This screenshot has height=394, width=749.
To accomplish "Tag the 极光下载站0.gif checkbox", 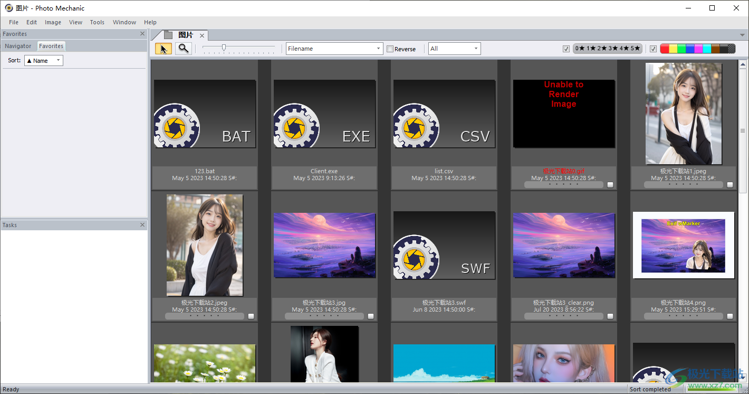I will pyautogui.click(x=610, y=185).
